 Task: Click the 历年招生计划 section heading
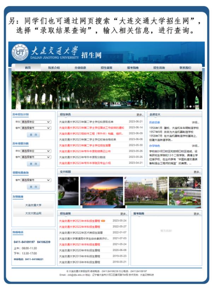coord(20,115)
